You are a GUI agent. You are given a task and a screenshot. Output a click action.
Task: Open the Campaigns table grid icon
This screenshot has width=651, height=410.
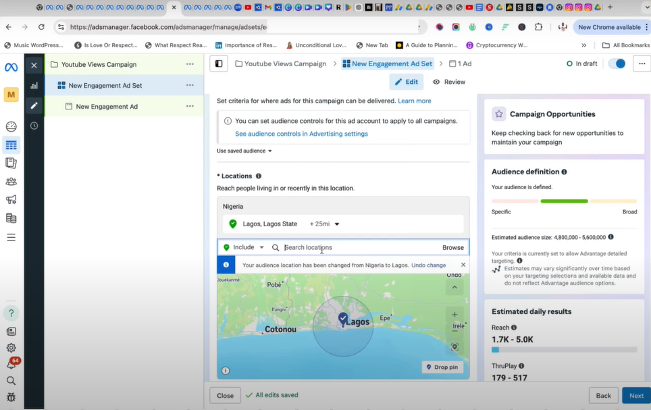coord(11,145)
